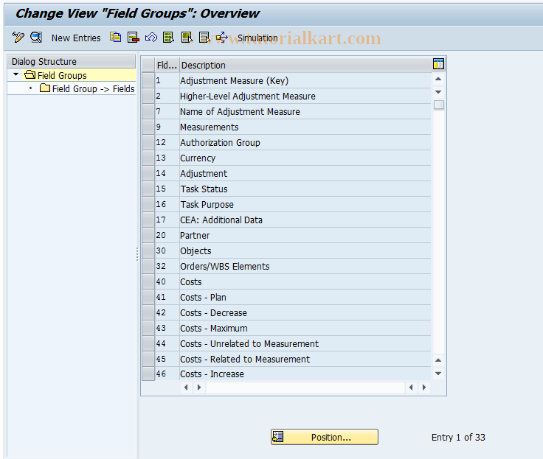This screenshot has width=543, height=459.
Task: Click the Description column header
Action: [305, 65]
